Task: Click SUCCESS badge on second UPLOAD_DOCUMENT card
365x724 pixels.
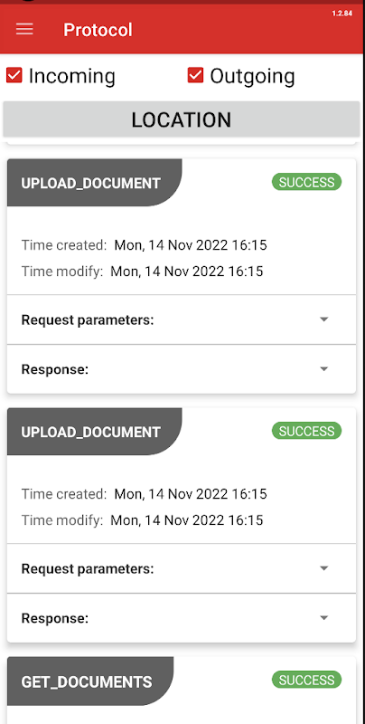Action: (306, 431)
